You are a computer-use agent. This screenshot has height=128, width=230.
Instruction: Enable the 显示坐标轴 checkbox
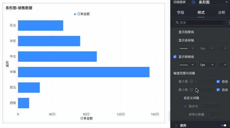click(x=175, y=40)
